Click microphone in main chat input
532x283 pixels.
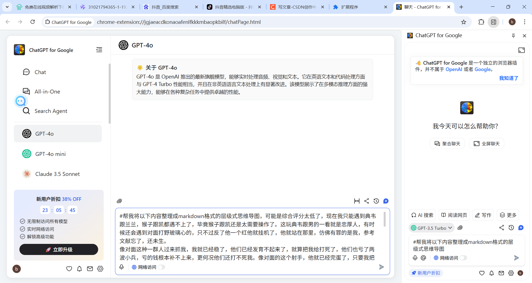tap(121, 267)
